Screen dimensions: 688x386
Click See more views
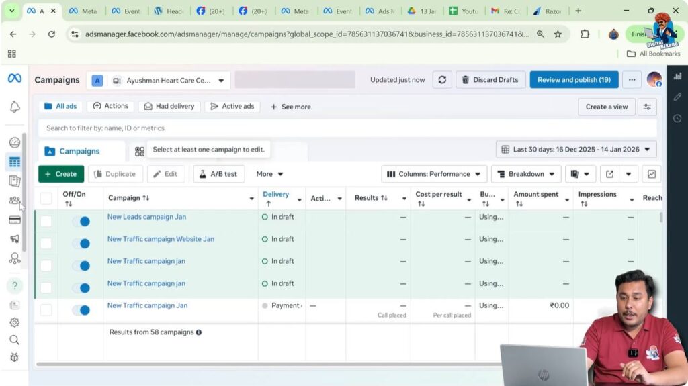coord(290,107)
